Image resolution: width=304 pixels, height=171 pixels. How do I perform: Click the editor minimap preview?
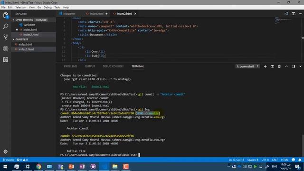tap(283, 20)
